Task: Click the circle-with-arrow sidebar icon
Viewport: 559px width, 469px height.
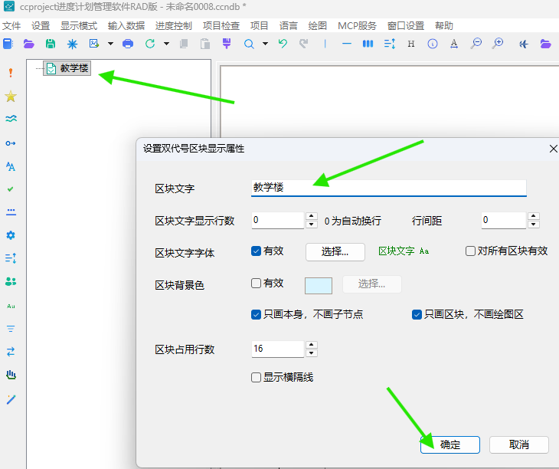Action: tap(11, 143)
